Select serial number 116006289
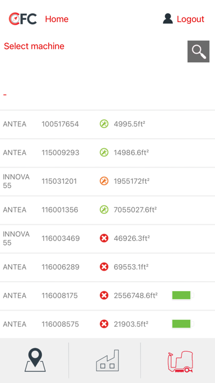This screenshot has height=383, width=215. pyautogui.click(x=60, y=267)
